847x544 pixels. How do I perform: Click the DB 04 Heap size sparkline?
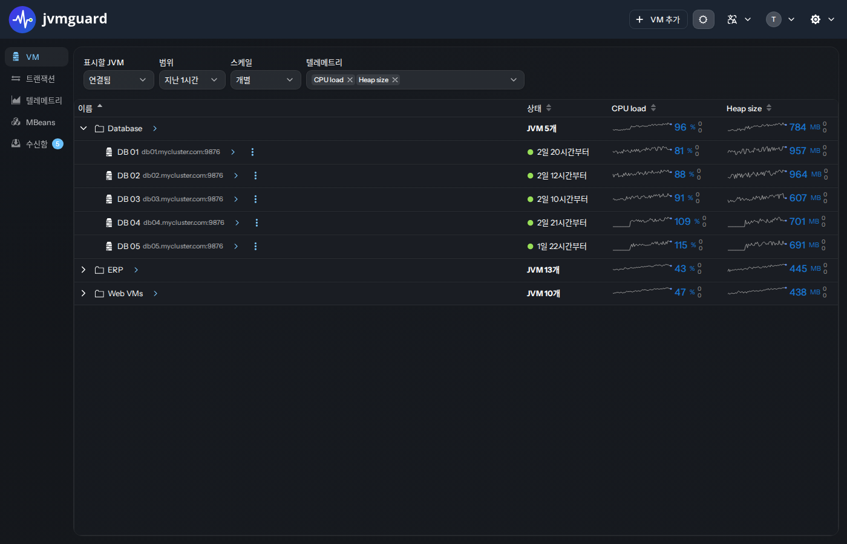click(757, 222)
